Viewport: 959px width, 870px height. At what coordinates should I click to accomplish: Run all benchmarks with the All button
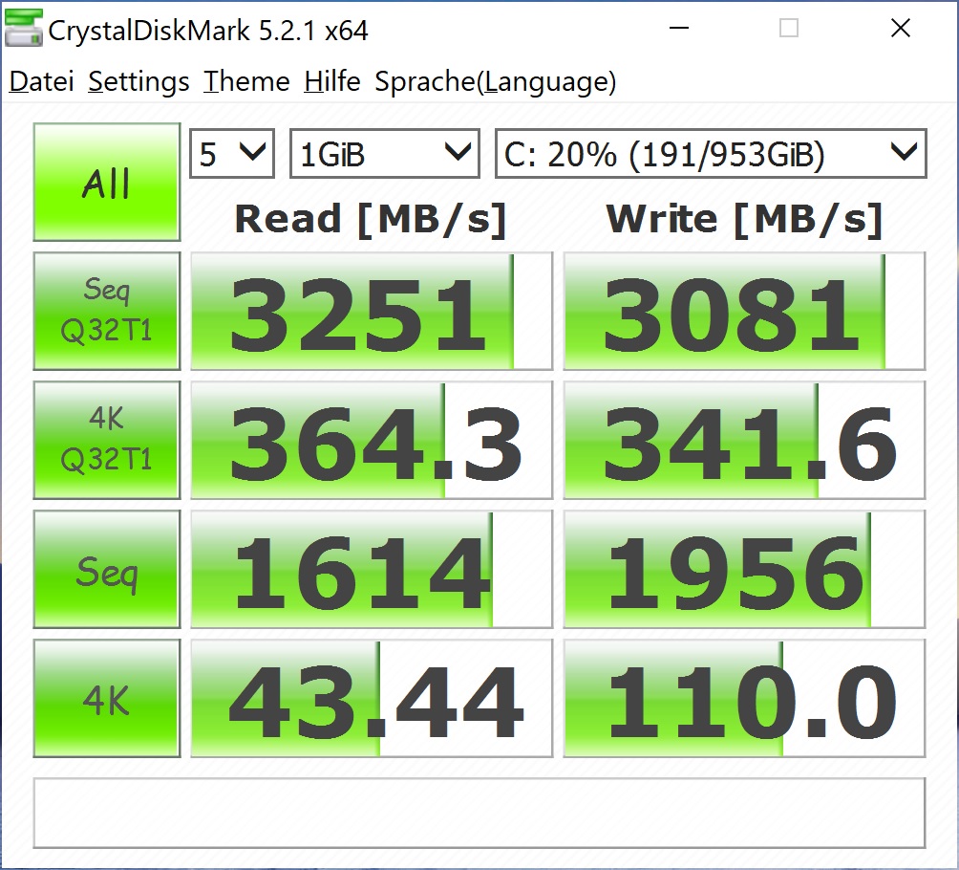pyautogui.click(x=107, y=182)
